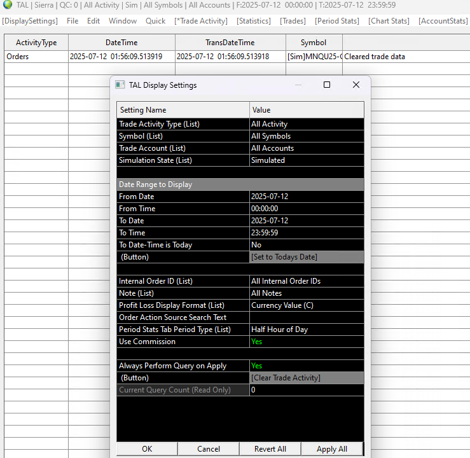Click the [Clear Trade Activity] button
The image size is (470, 458).
[x=307, y=378]
